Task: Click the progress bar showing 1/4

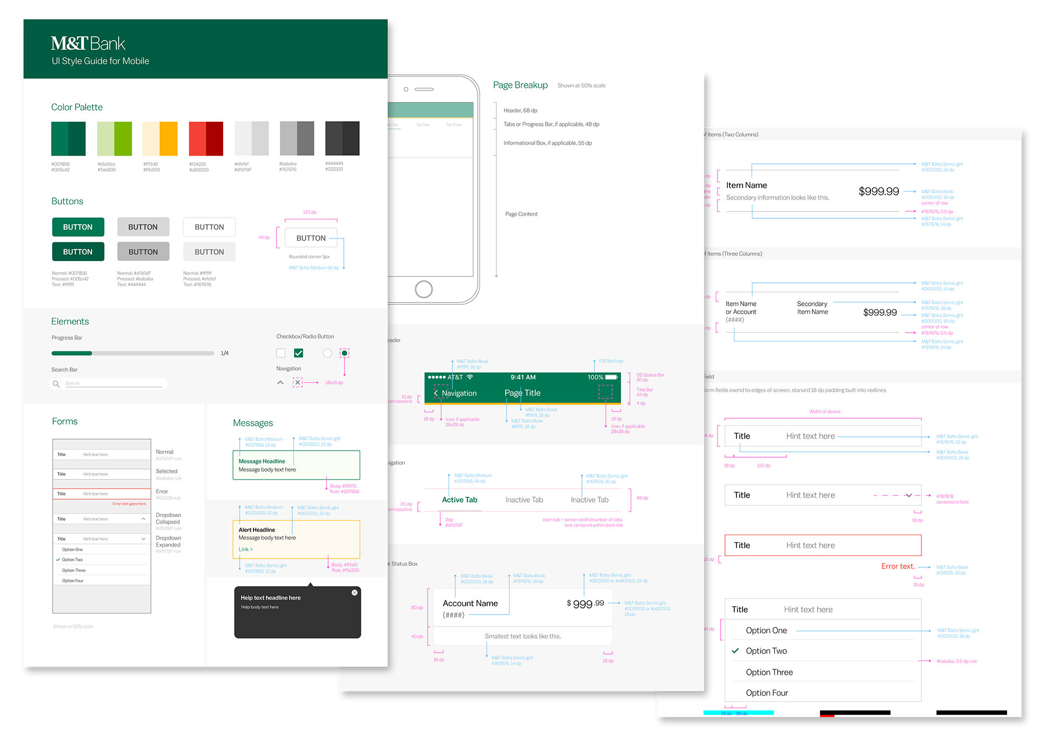Action: tap(133, 354)
